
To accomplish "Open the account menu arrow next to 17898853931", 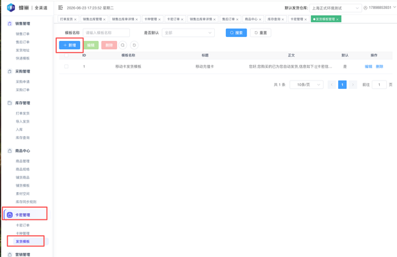I will pyautogui.click(x=394, y=8).
